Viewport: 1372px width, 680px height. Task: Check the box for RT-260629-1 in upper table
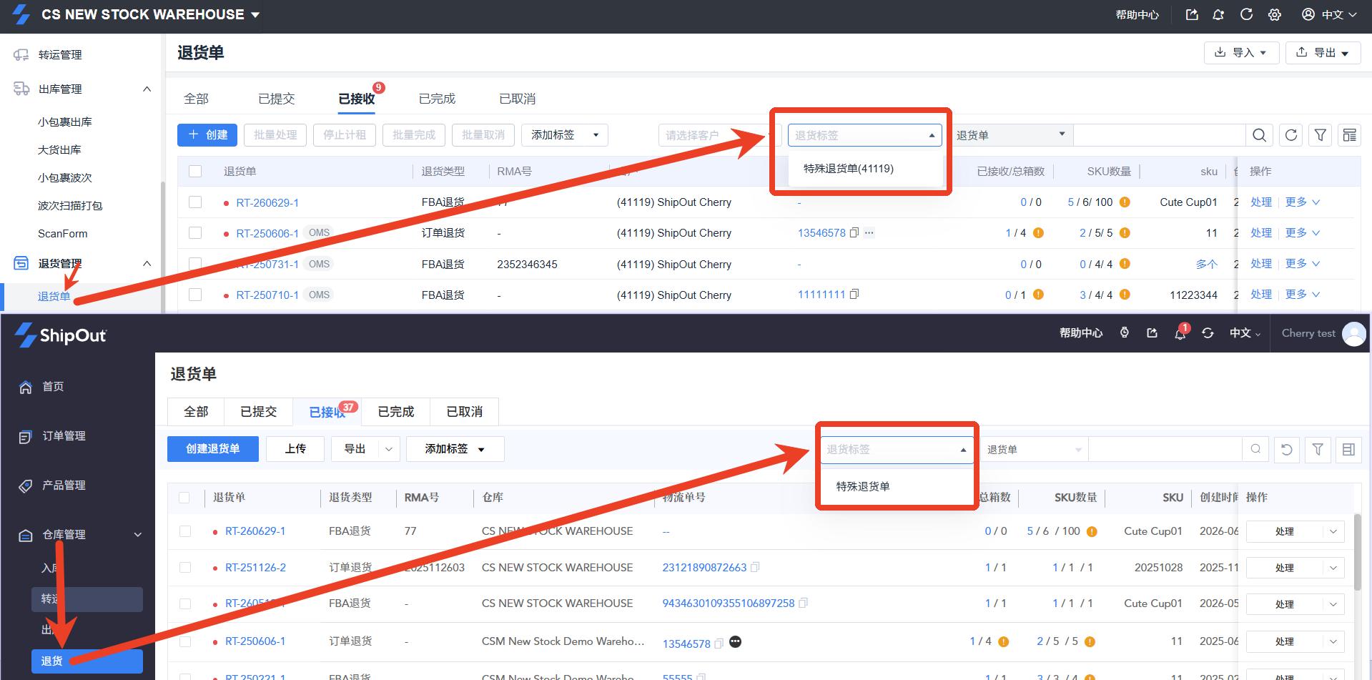(195, 202)
